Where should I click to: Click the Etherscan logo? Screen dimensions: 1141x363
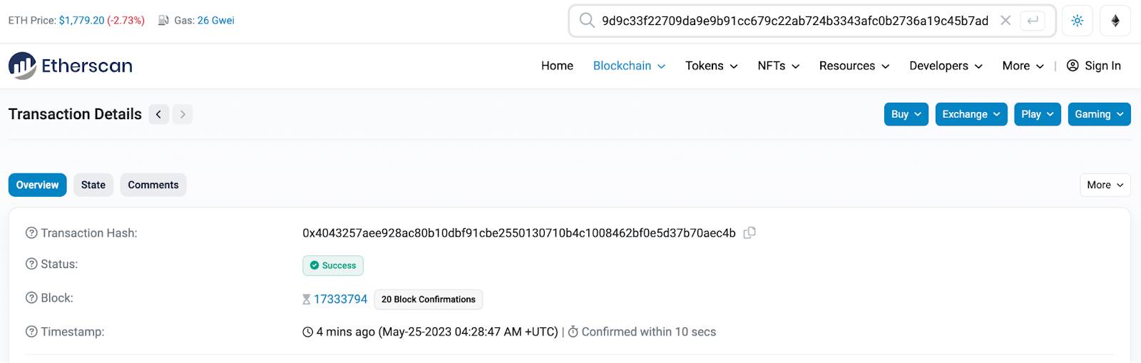[x=71, y=66]
